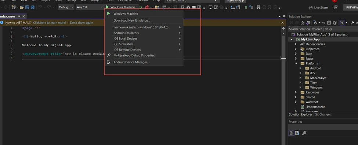
Task: Click Collapse All icon in Solution Explorer
Action: point(329,23)
